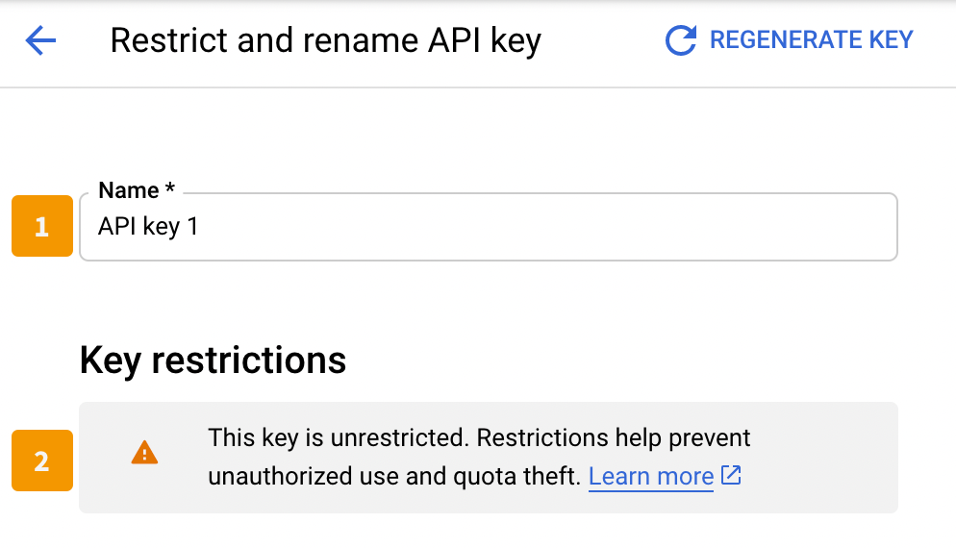Click the Key restrictions heading

pos(213,361)
